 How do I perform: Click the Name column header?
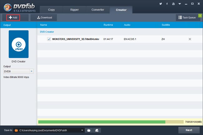click(43, 25)
